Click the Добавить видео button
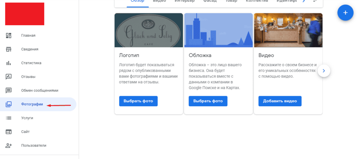The width and height of the screenshot is (359, 159). tap(280, 101)
